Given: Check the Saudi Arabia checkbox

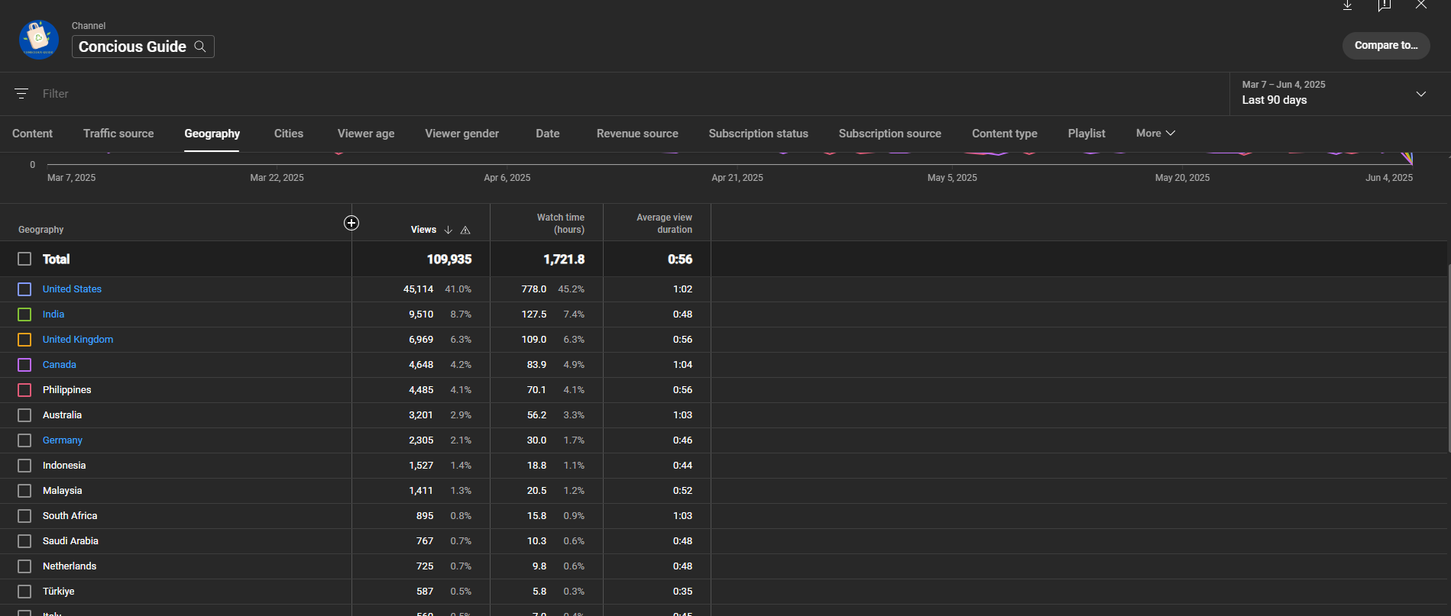Looking at the screenshot, I should pos(24,541).
